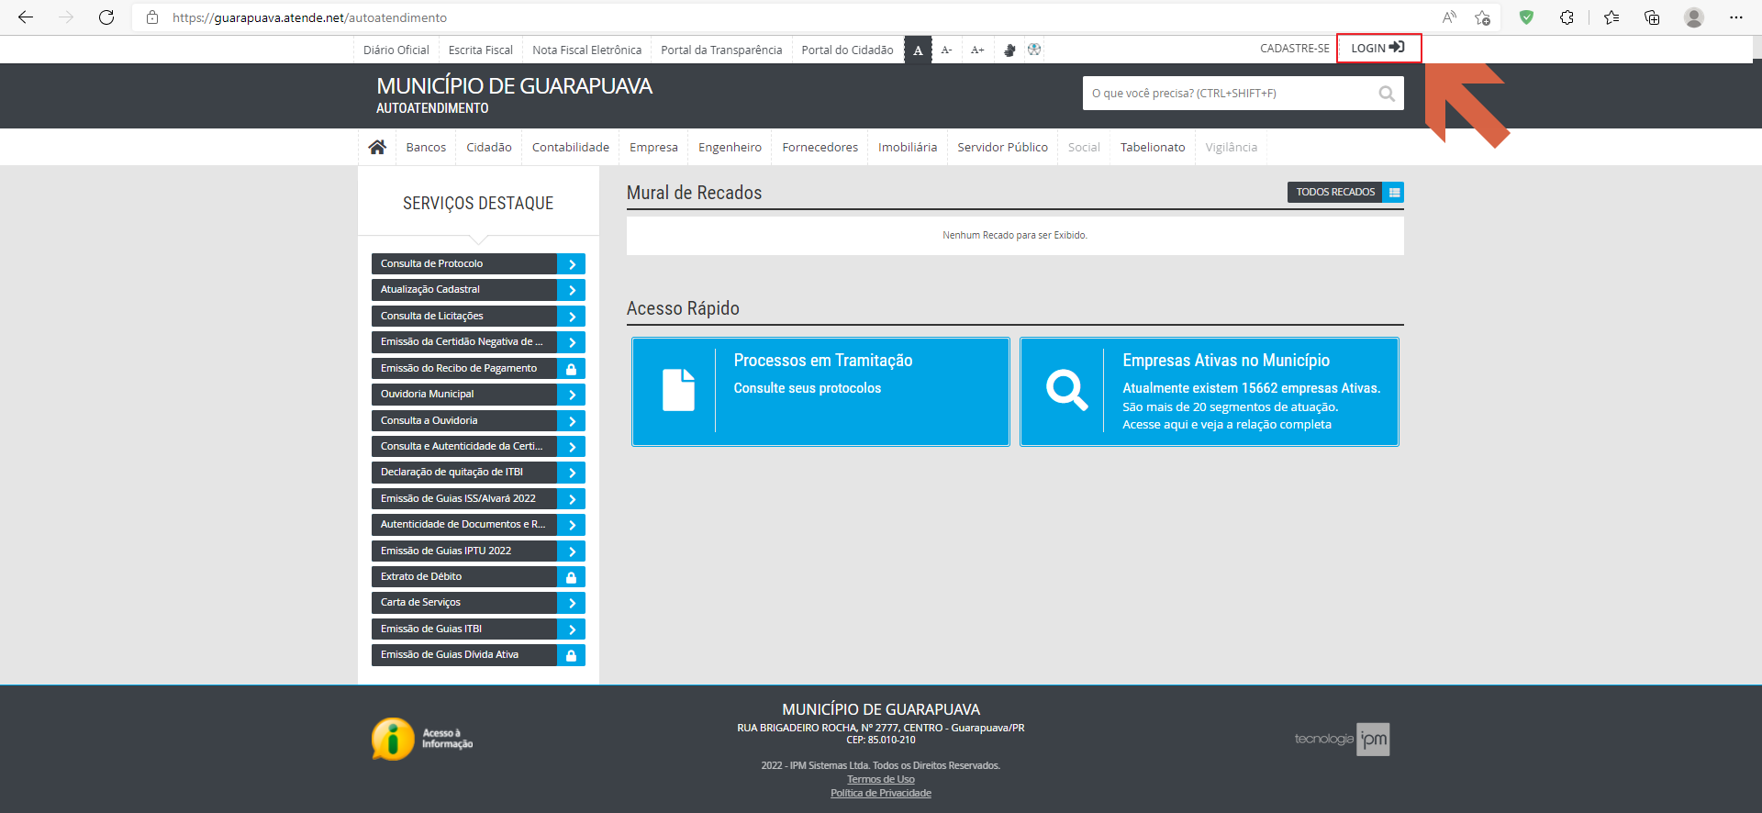Go back with the browser back arrow
Viewport: 1762px width, 813px height.
coord(26,17)
